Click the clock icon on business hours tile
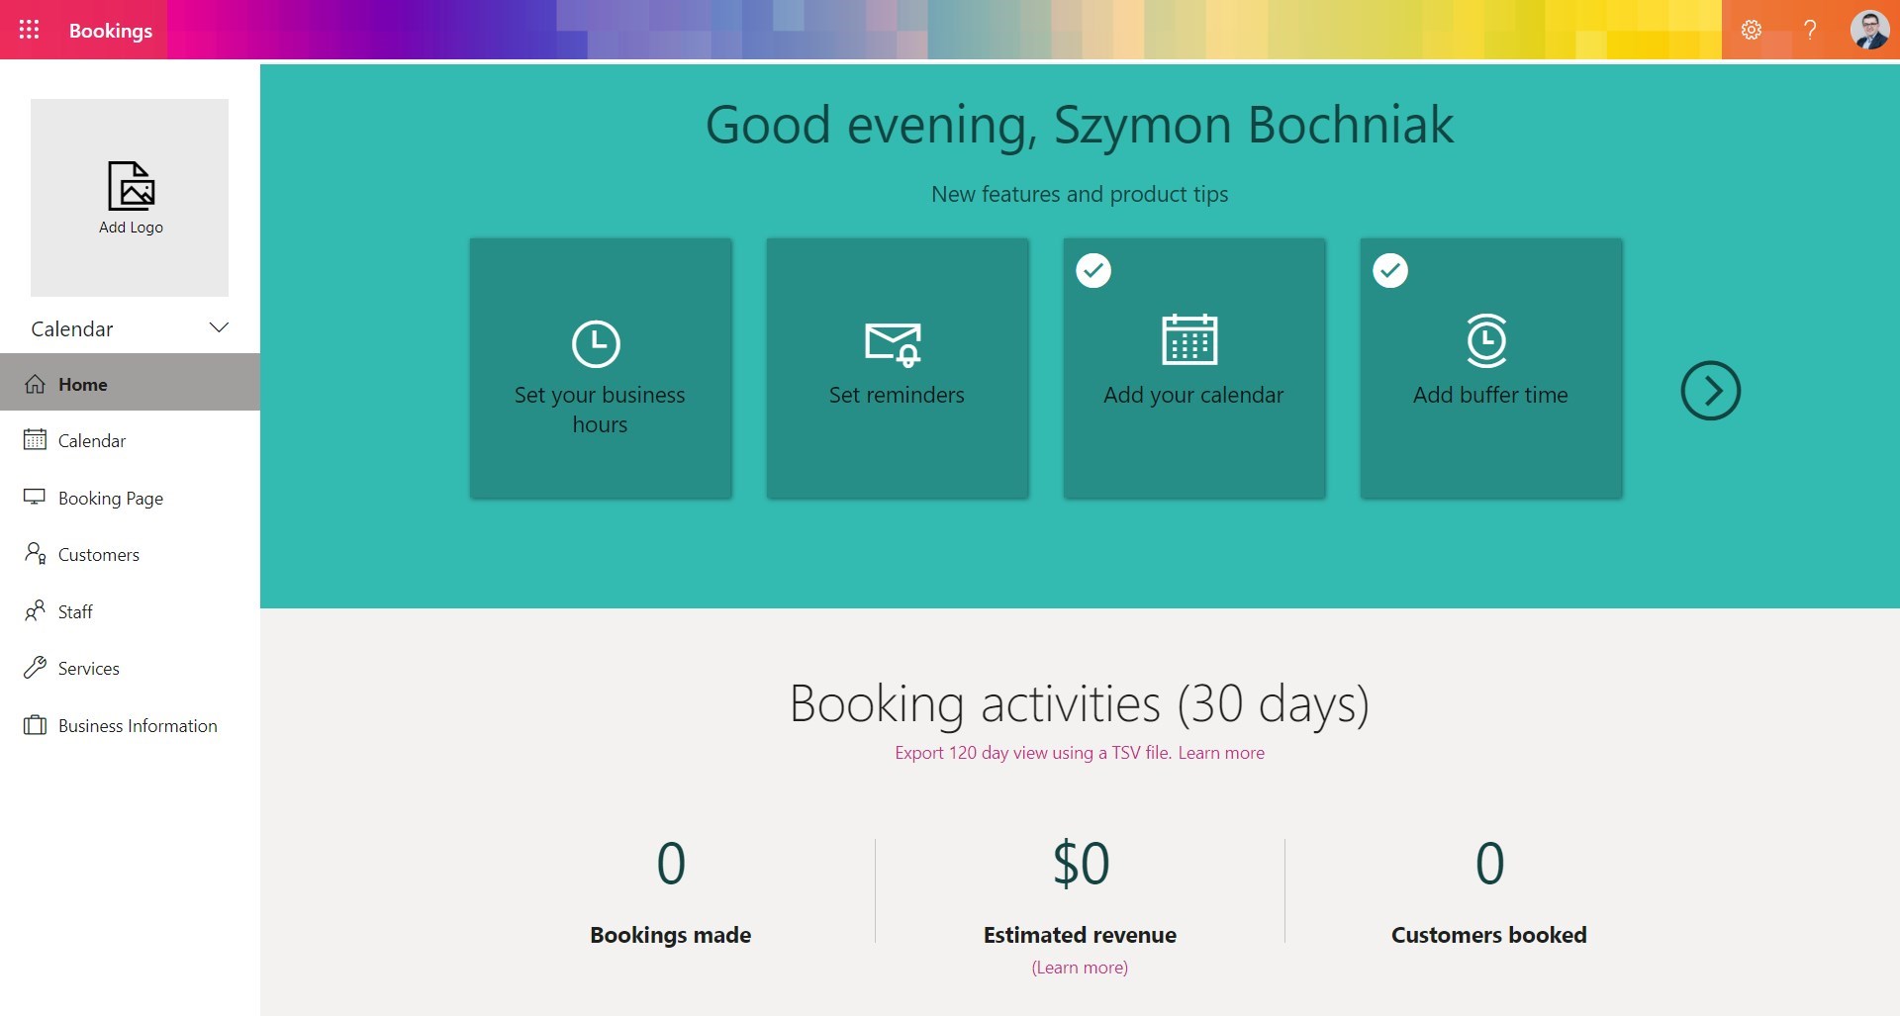The width and height of the screenshot is (1900, 1016). tap(596, 343)
